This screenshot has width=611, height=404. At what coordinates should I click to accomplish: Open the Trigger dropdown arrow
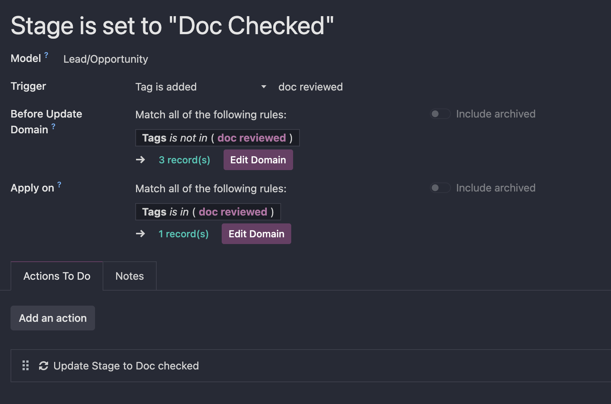point(264,87)
